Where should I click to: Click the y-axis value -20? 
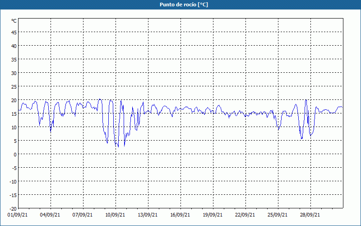[x=13, y=209]
